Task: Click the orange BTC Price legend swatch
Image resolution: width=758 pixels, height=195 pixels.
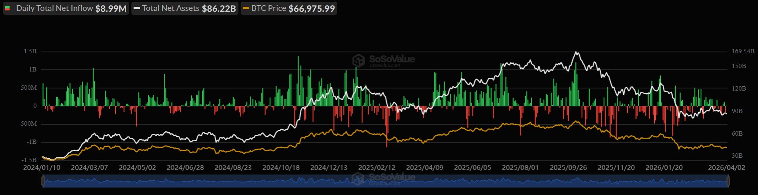Action: 246,8
